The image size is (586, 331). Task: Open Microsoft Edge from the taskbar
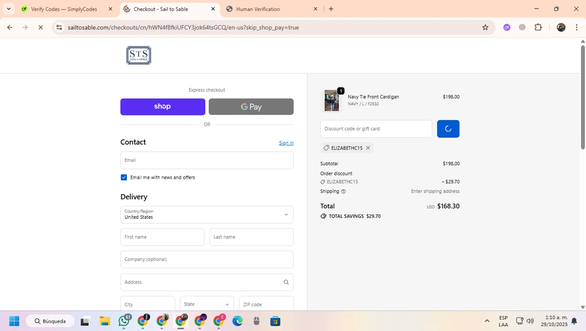click(x=238, y=321)
